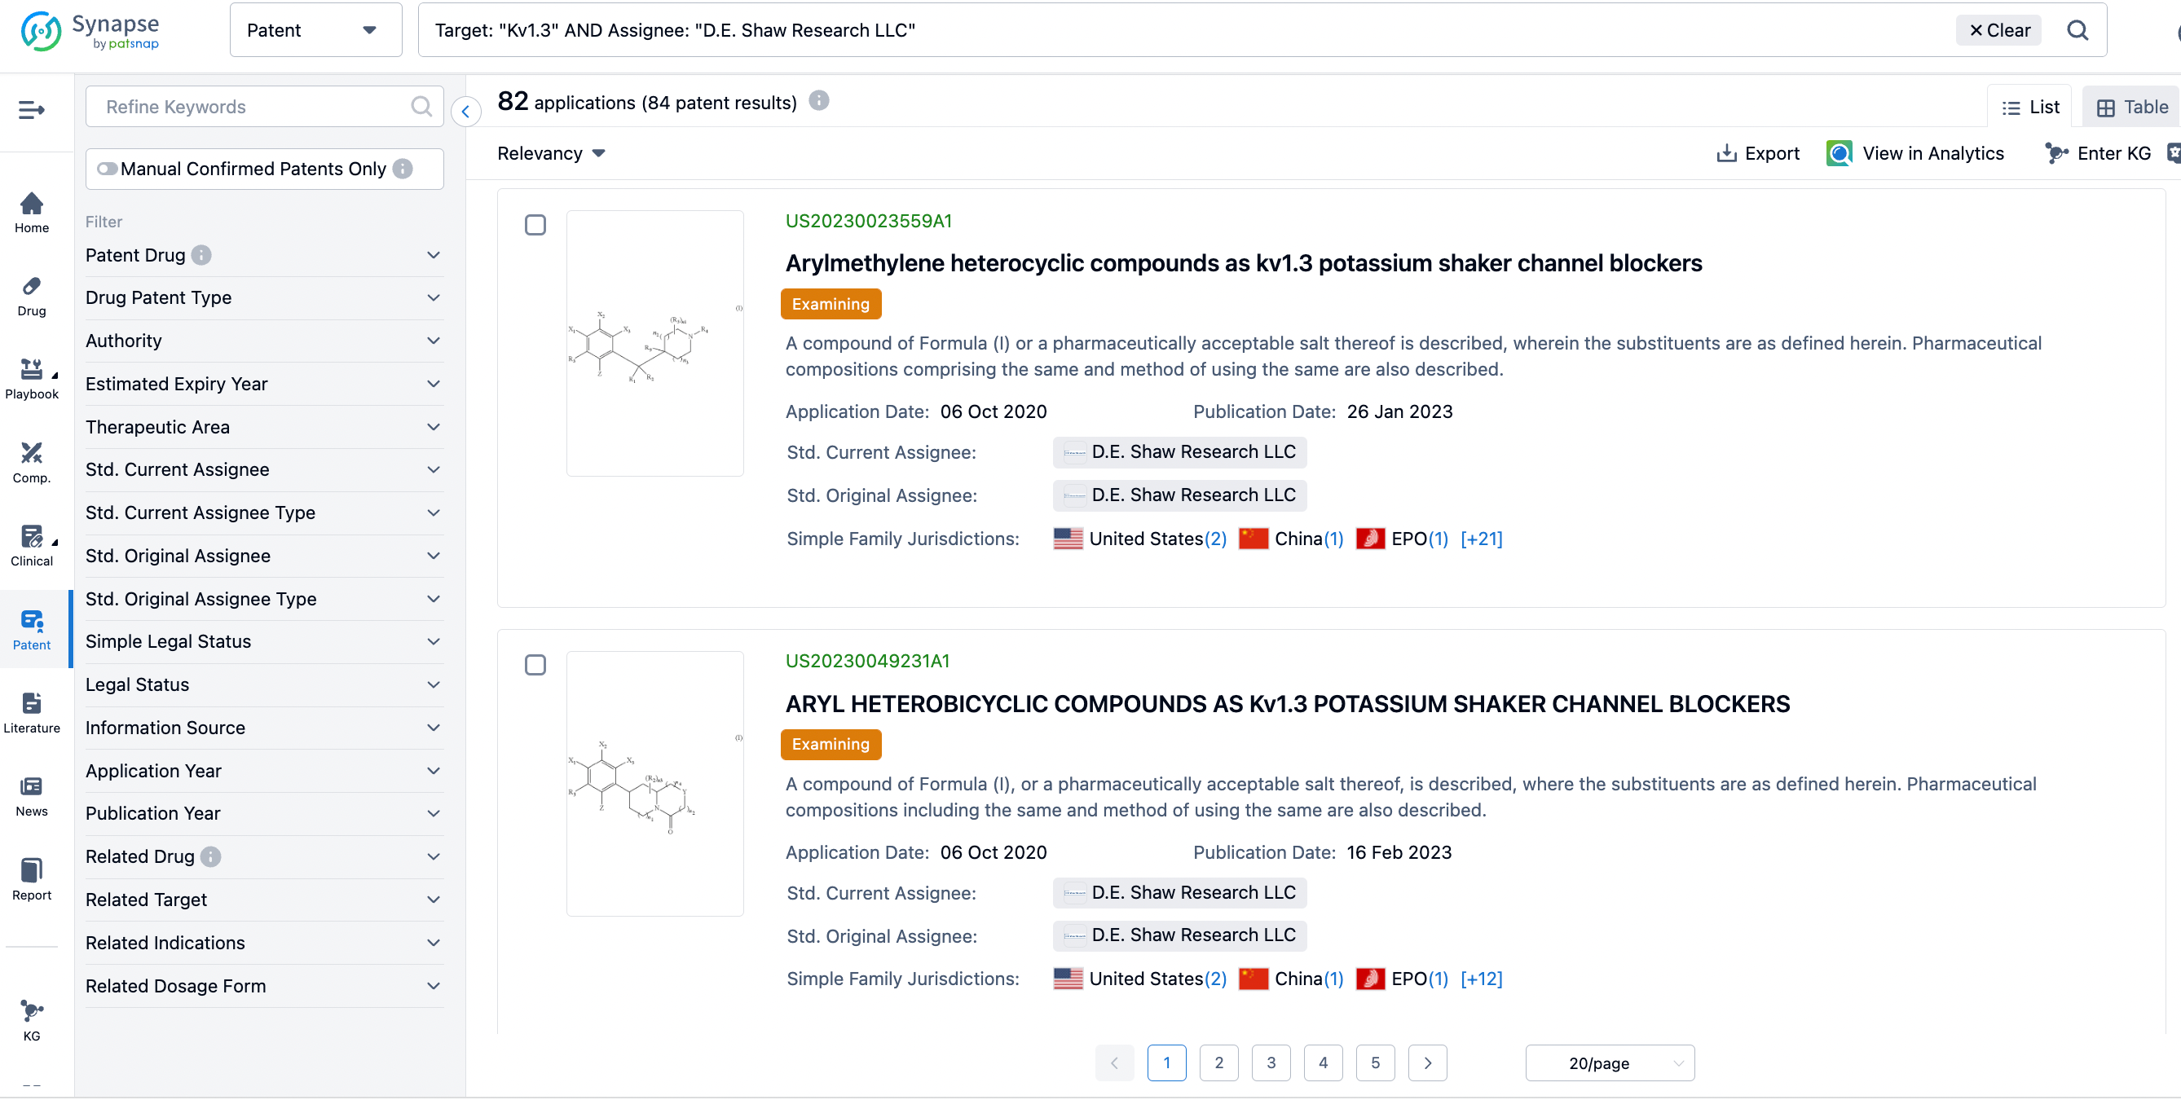Collapse the filter panel arrow
2181x1100 pixels.
(x=465, y=111)
